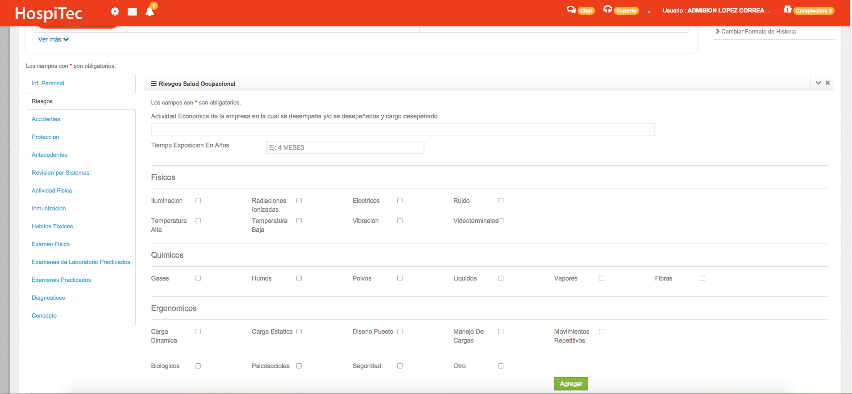Open the mail envelope icon
Screen dimensions: 852x394
coord(132,12)
